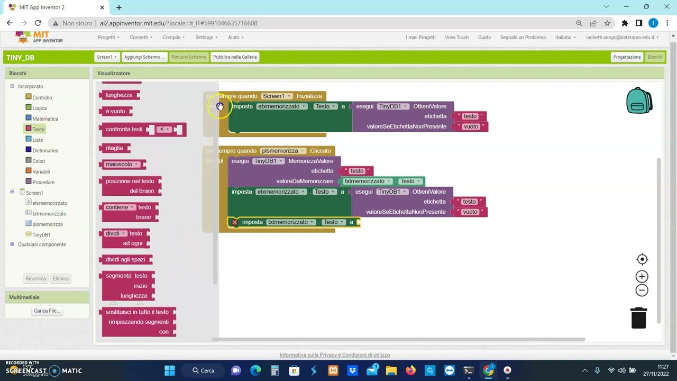The width and height of the screenshot is (677, 381).
Task: Zoom in with the plus icon
Action: pyautogui.click(x=642, y=276)
